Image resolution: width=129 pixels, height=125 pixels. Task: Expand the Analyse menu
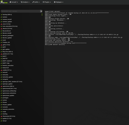click(25, 2)
